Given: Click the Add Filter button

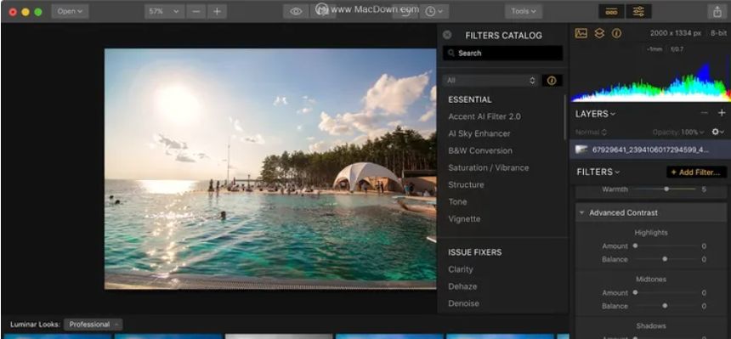Looking at the screenshot, I should (x=696, y=172).
